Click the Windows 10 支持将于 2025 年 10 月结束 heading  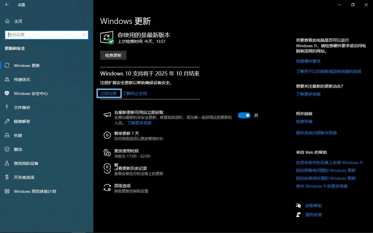pos(150,74)
